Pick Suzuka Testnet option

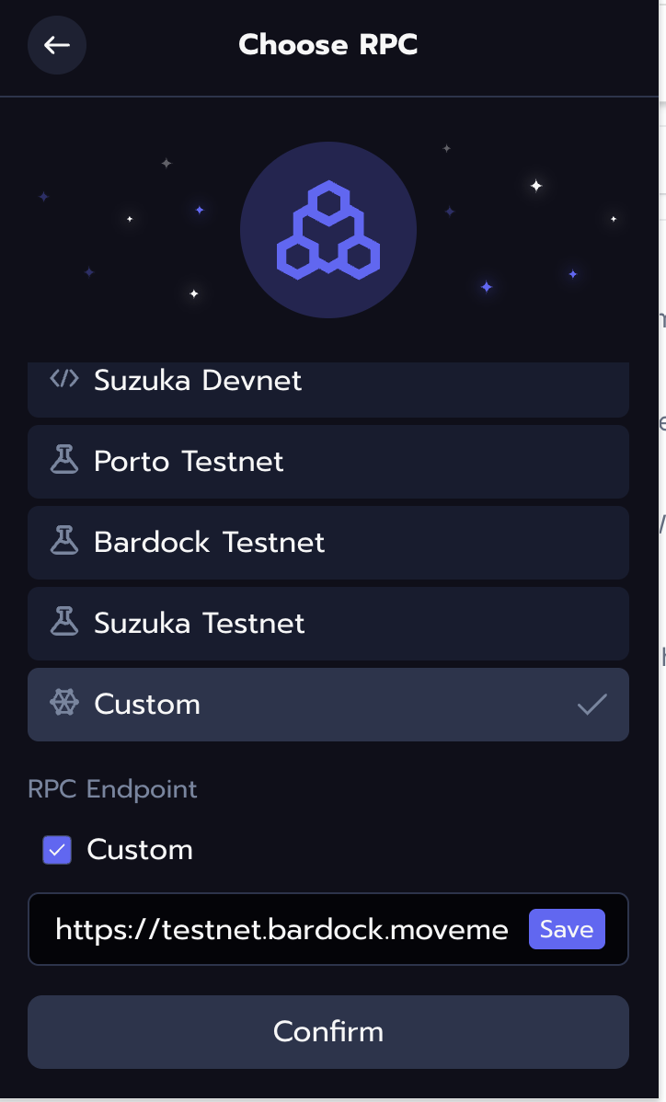click(199, 623)
